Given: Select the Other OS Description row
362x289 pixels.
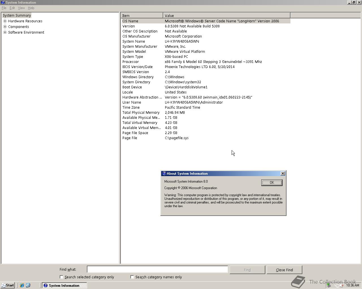Looking at the screenshot, I should coord(206,31).
